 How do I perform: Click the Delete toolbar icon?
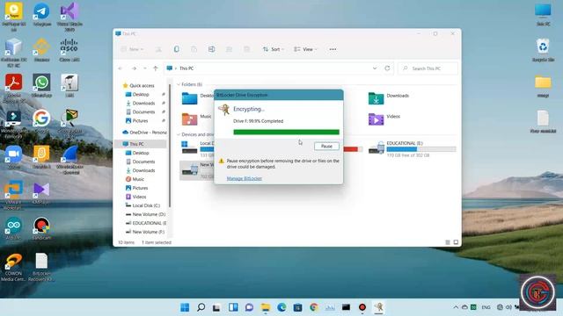click(x=246, y=49)
